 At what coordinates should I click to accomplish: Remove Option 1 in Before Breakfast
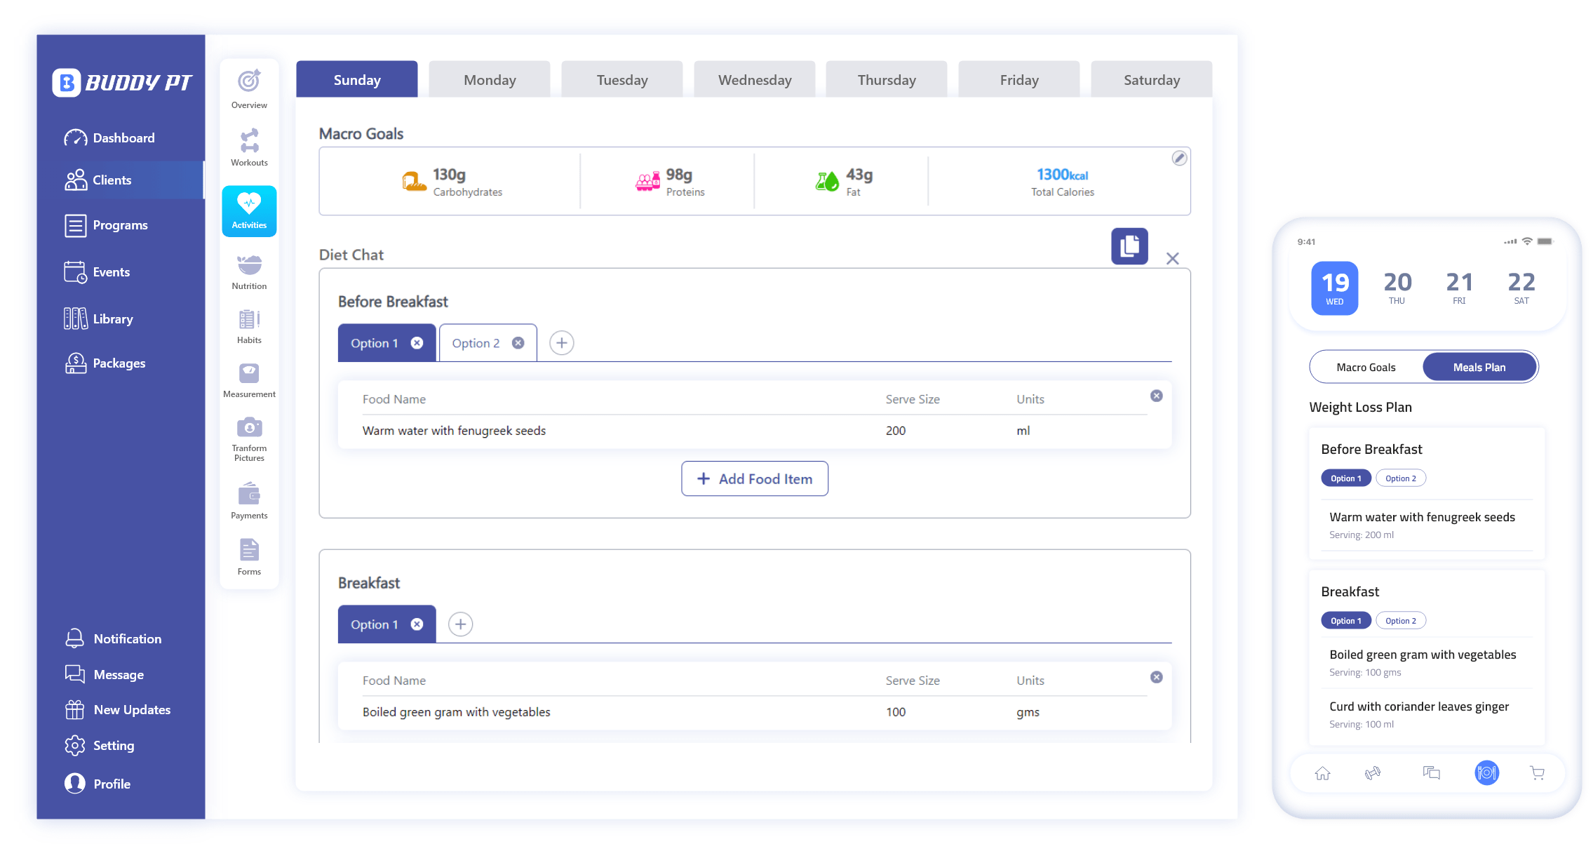pyautogui.click(x=417, y=343)
